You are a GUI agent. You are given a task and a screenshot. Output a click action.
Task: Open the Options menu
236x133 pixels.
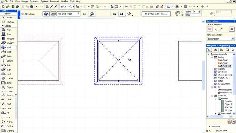[x=44, y=1]
